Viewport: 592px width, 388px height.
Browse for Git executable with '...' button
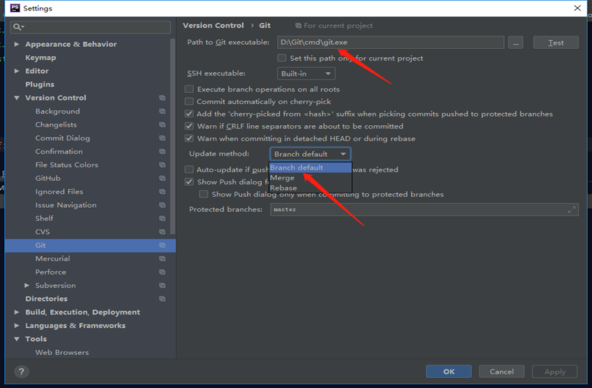tap(516, 43)
